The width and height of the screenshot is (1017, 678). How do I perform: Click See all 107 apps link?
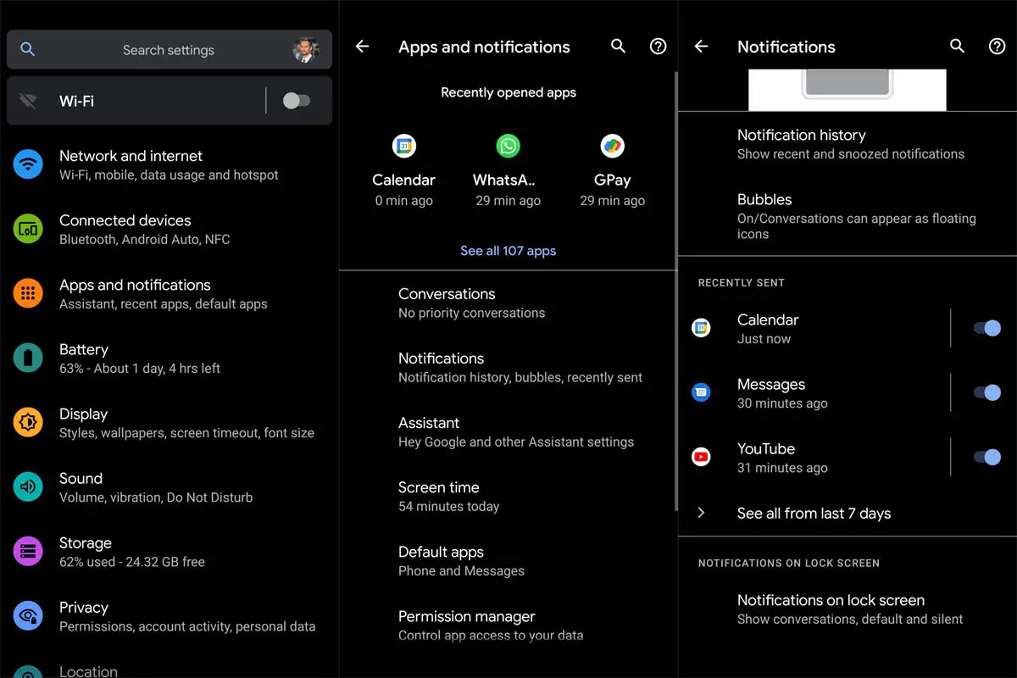pyautogui.click(x=508, y=251)
